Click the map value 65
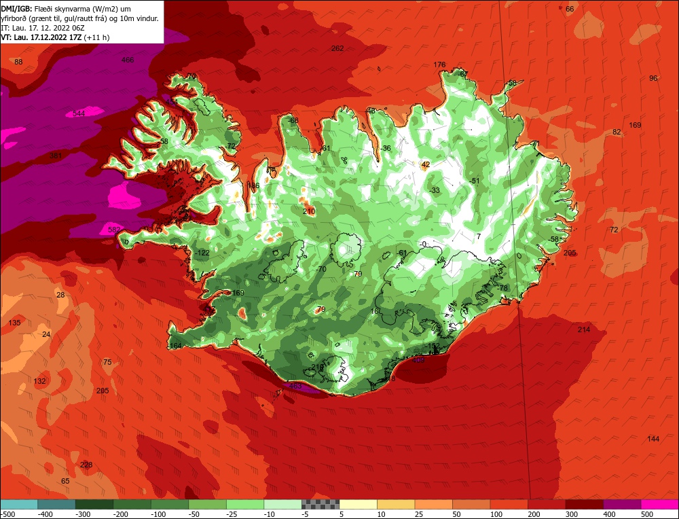Screen dimensions: 679x519 tap(65, 481)
